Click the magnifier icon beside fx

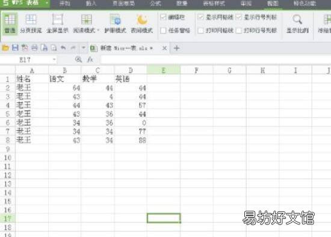(78, 60)
